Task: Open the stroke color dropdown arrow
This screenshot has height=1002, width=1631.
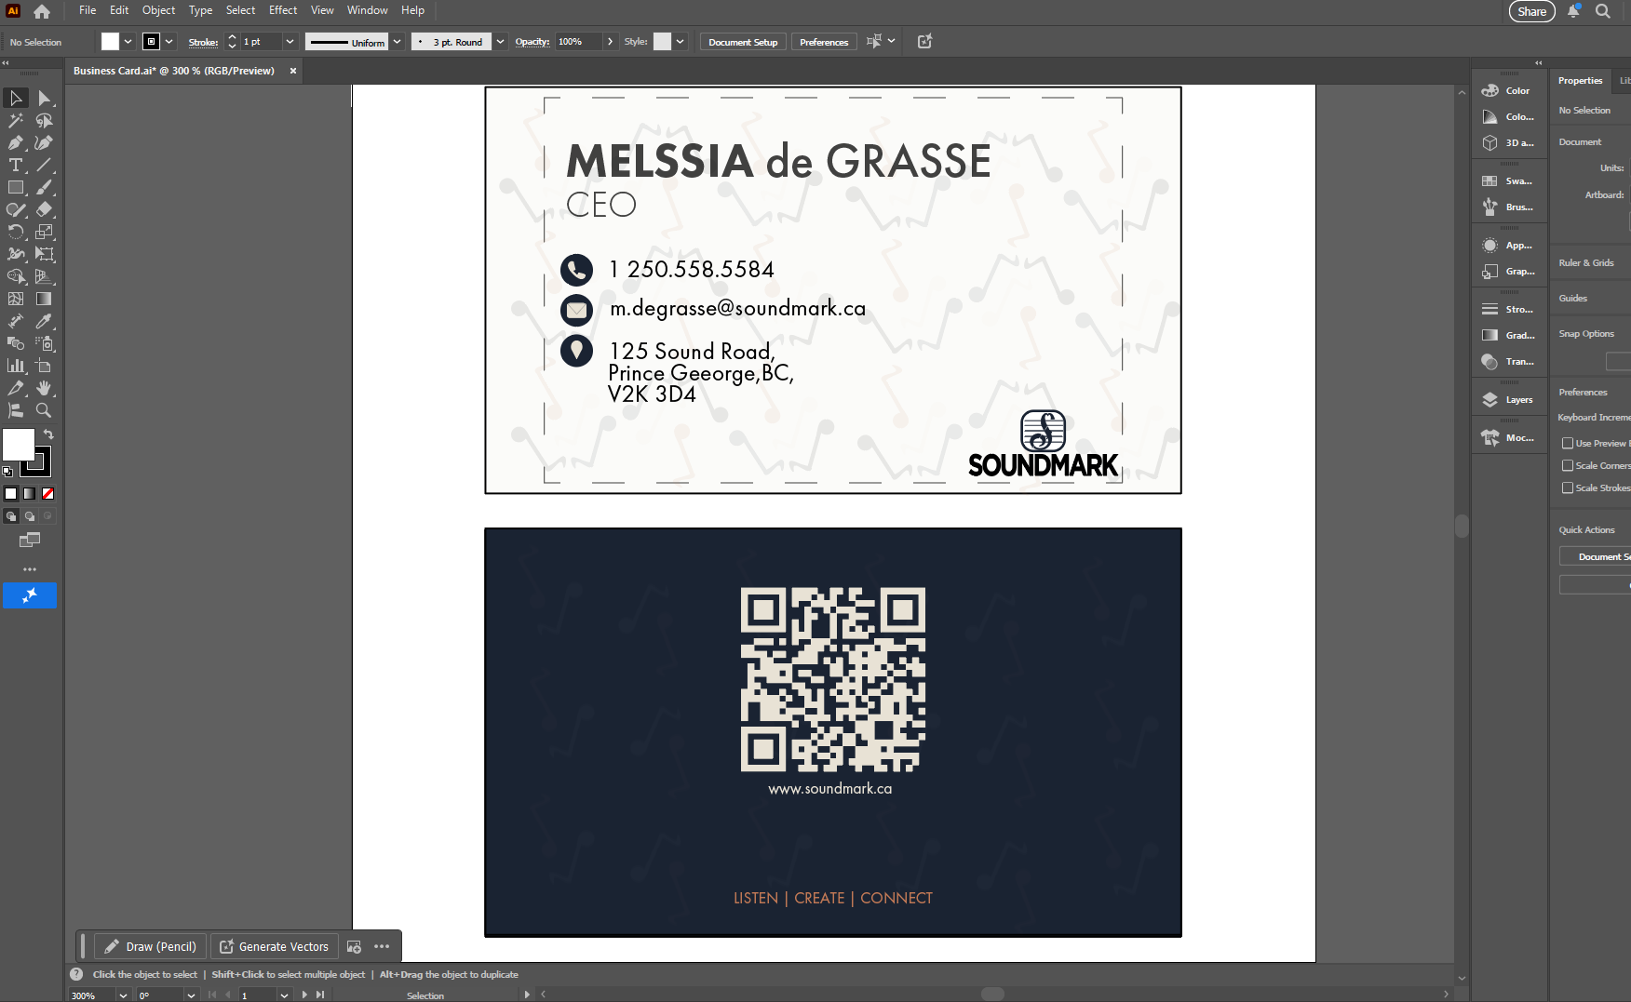Action: click(x=169, y=42)
